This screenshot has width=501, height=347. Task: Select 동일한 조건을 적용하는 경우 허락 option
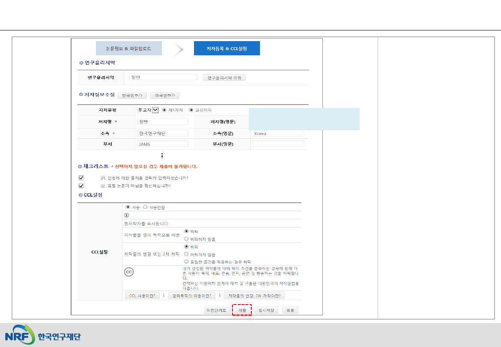(186, 261)
